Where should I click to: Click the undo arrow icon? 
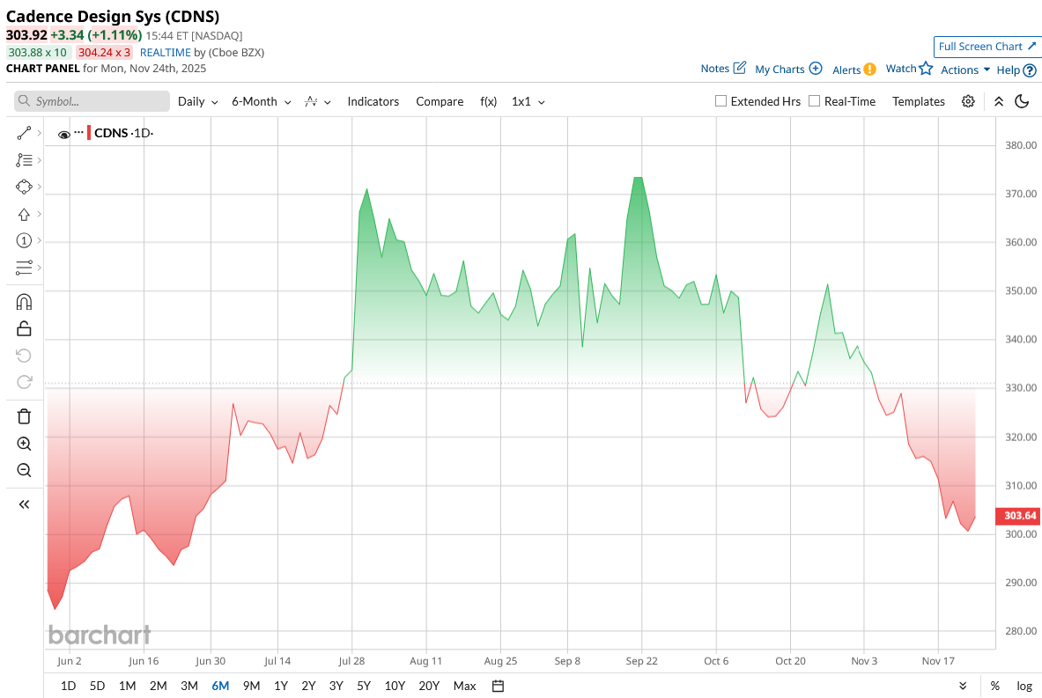(x=24, y=356)
